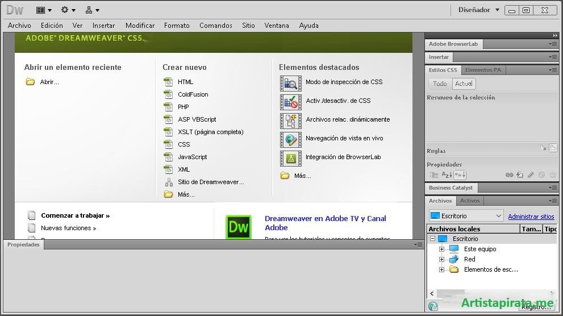This screenshot has width=563, height=316.
Task: Click the green Dw Adobe TV logo
Action: [x=239, y=227]
